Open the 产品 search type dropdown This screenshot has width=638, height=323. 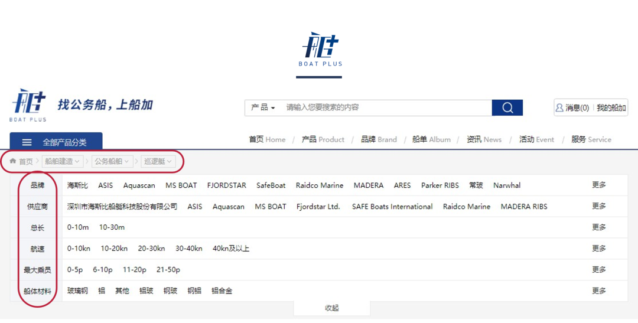(x=263, y=107)
